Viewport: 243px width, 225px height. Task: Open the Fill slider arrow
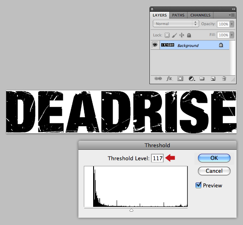coord(232,35)
